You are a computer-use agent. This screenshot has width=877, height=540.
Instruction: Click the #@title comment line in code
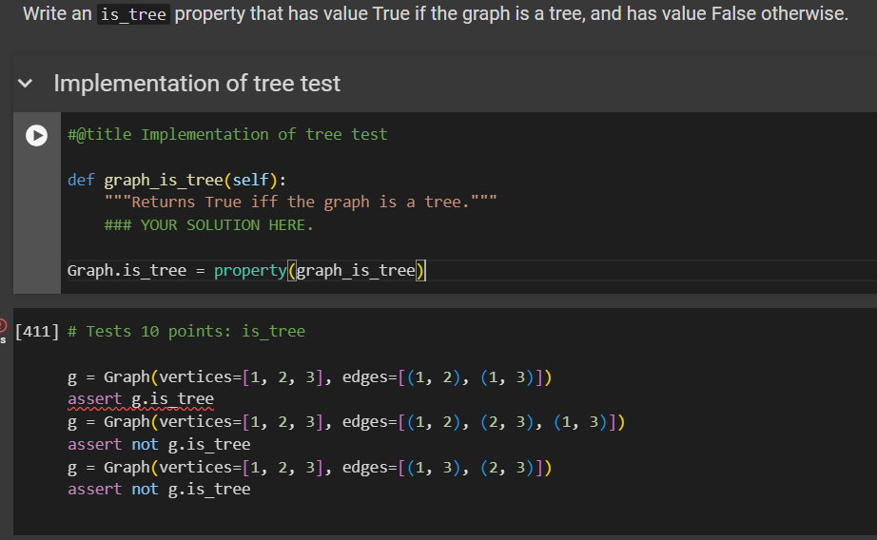click(x=227, y=135)
